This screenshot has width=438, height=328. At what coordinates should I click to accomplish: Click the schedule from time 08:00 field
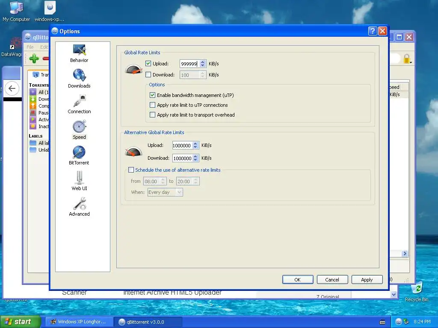[155, 181]
